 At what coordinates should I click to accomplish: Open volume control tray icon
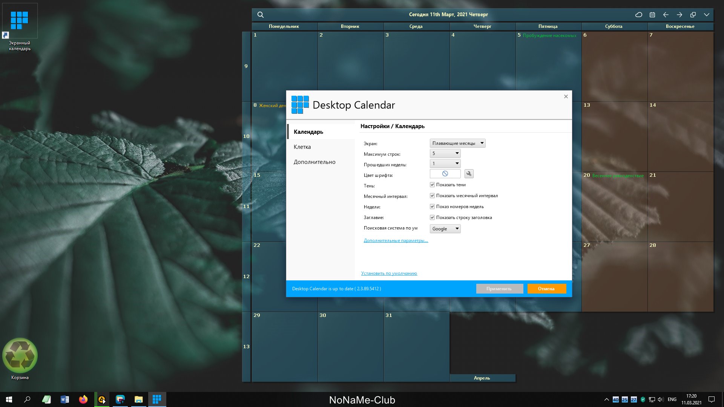point(661,399)
